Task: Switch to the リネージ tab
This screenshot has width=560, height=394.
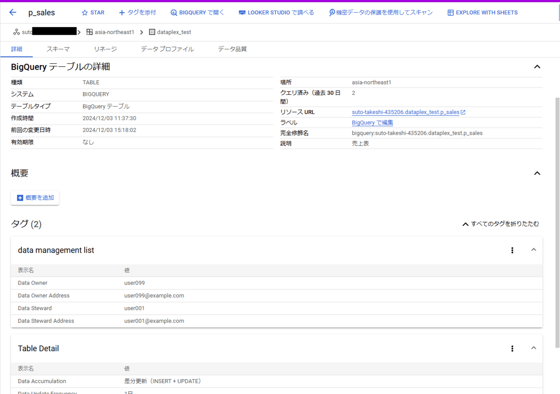Action: (x=105, y=49)
